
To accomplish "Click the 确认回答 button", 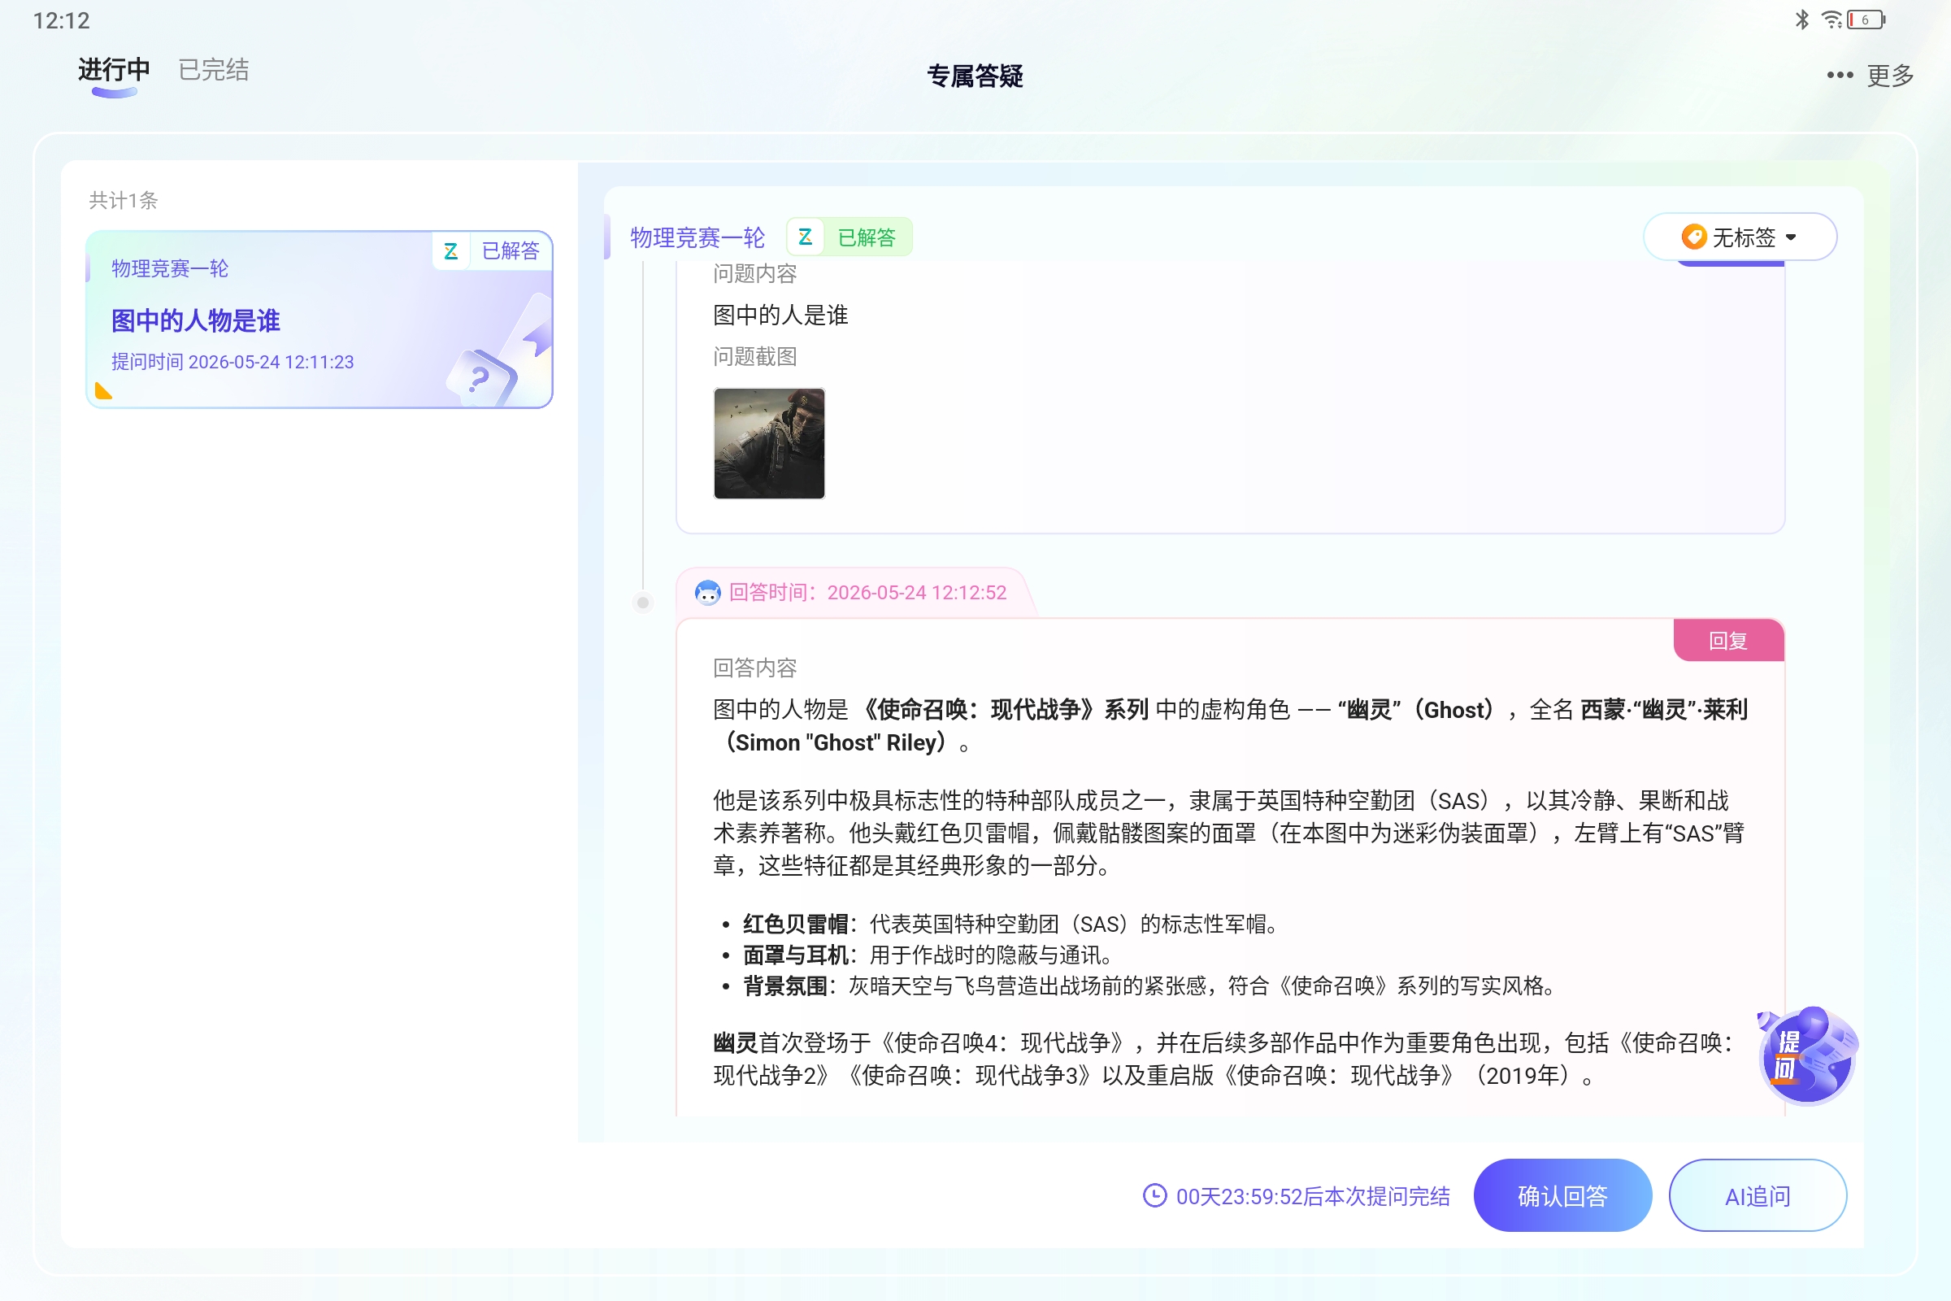I will coord(1562,1195).
